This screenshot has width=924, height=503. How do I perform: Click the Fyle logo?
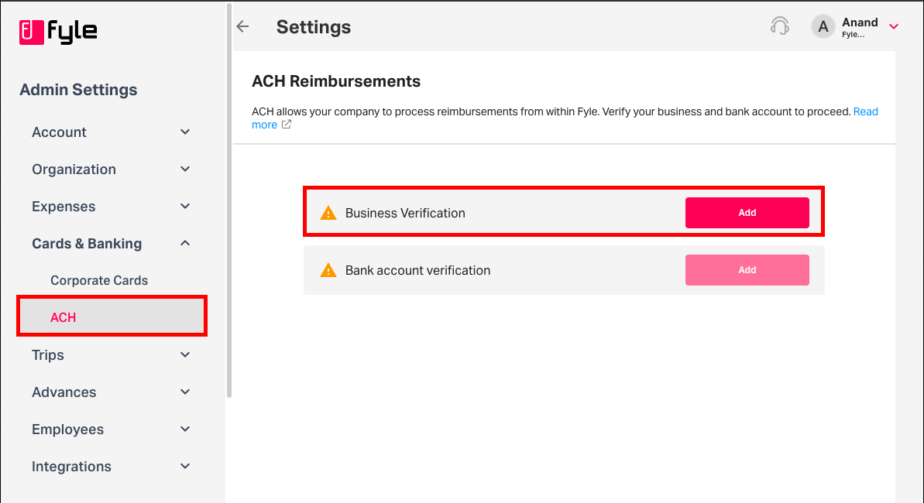(x=58, y=32)
